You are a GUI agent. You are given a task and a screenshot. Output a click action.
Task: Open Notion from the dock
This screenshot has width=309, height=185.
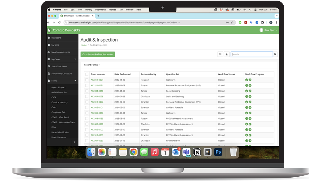tap(197, 152)
